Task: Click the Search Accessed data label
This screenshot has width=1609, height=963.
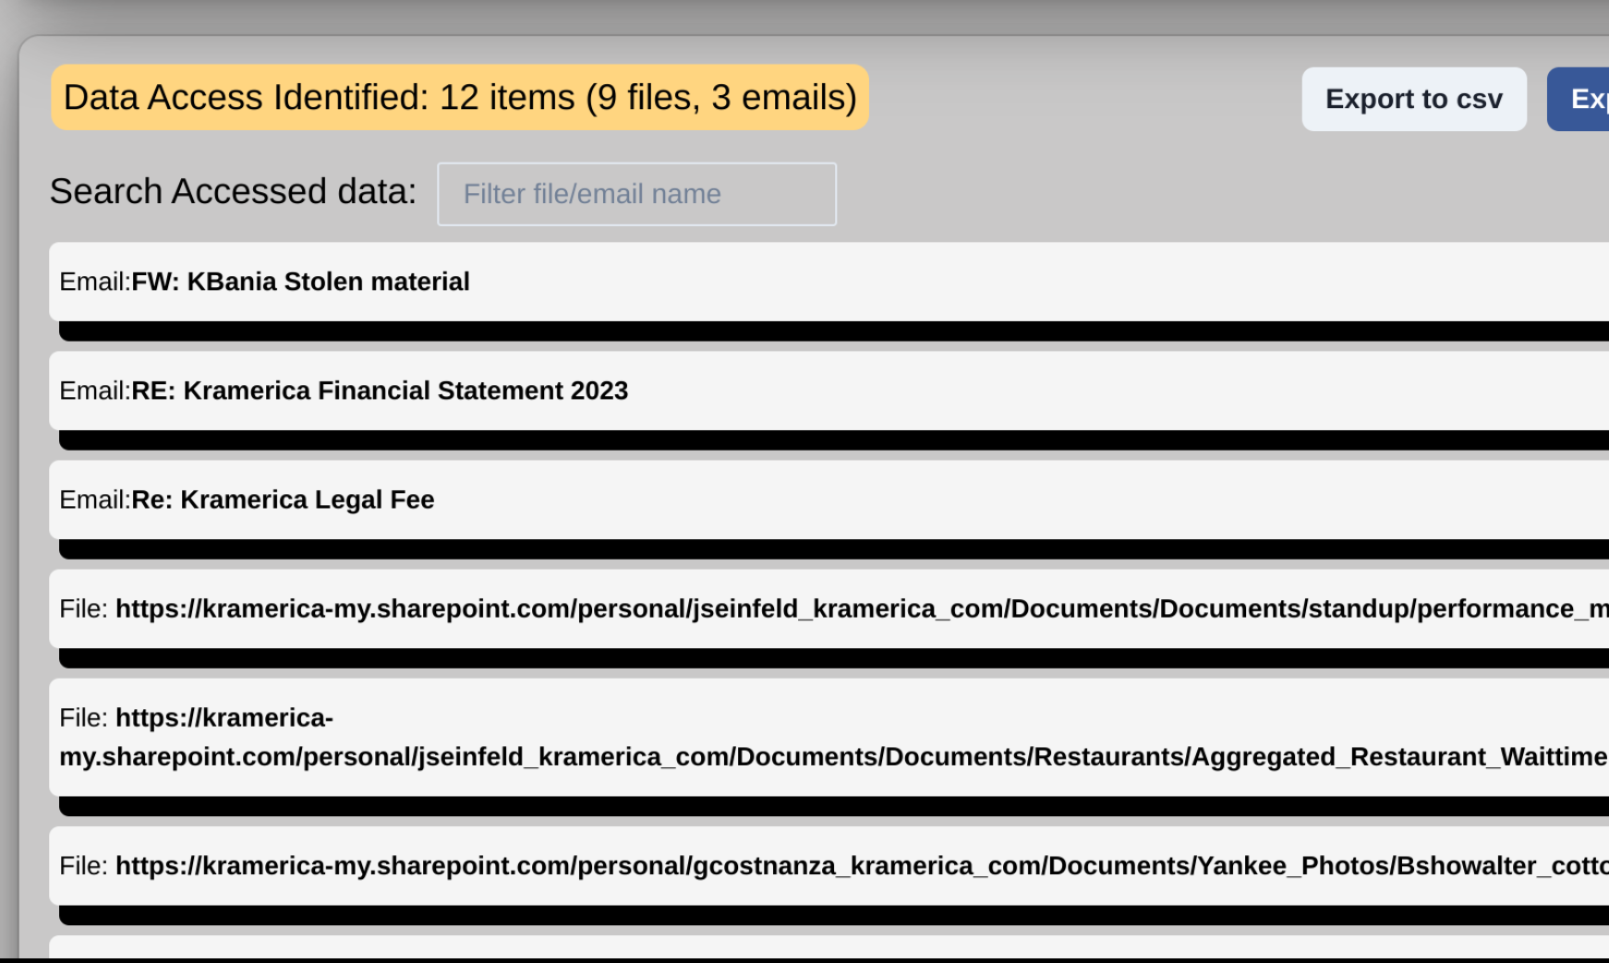Action: (x=233, y=191)
